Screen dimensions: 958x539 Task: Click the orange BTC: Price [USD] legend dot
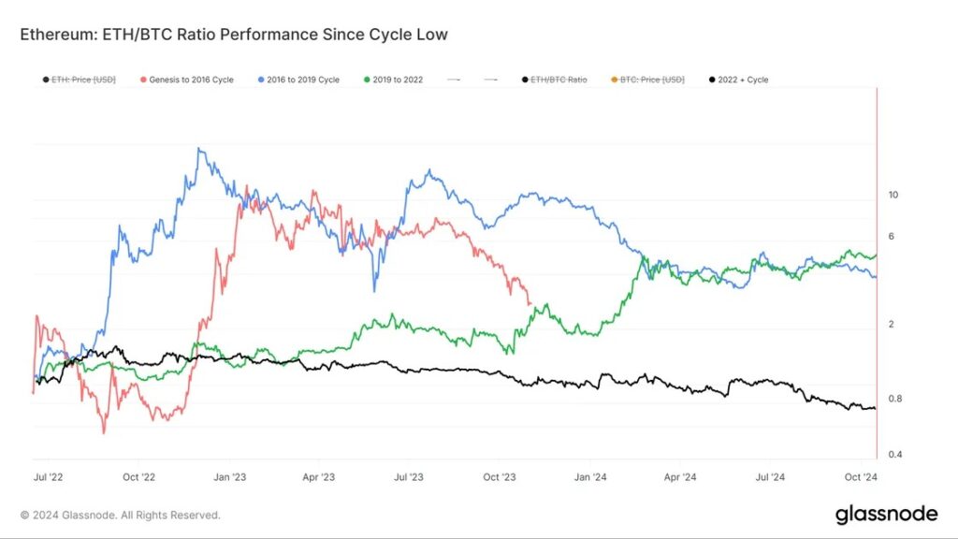(x=613, y=80)
